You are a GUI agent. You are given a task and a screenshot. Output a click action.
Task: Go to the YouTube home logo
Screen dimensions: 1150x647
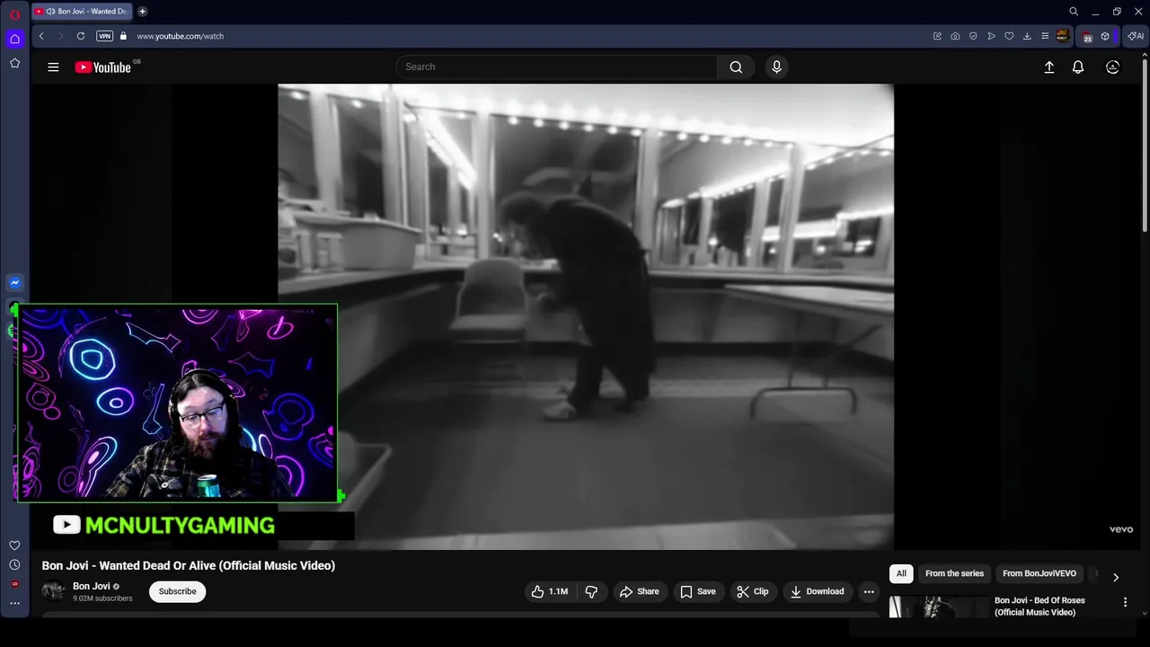pos(103,66)
